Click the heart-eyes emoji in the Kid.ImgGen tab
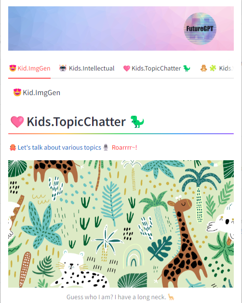The width and height of the screenshot is (242, 303). tap(13, 68)
